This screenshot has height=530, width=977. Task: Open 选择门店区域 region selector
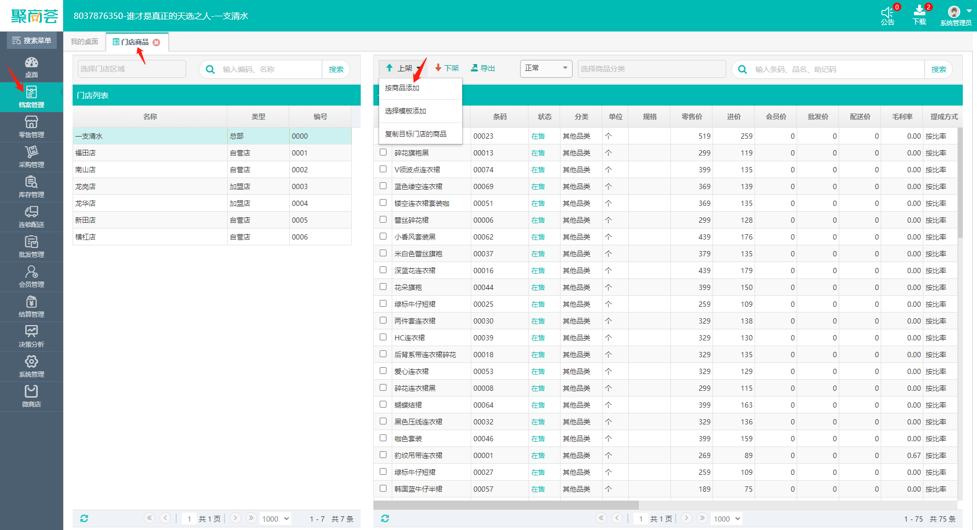[132, 69]
